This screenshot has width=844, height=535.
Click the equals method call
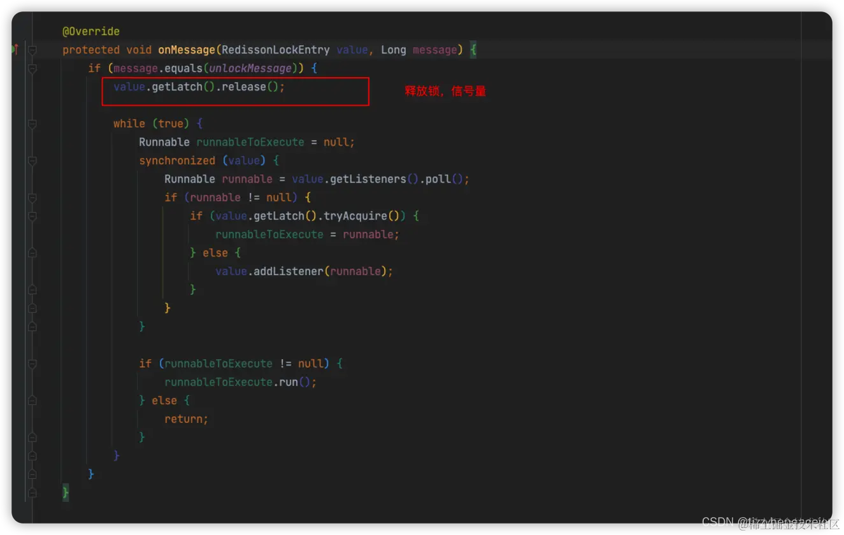[x=183, y=68]
